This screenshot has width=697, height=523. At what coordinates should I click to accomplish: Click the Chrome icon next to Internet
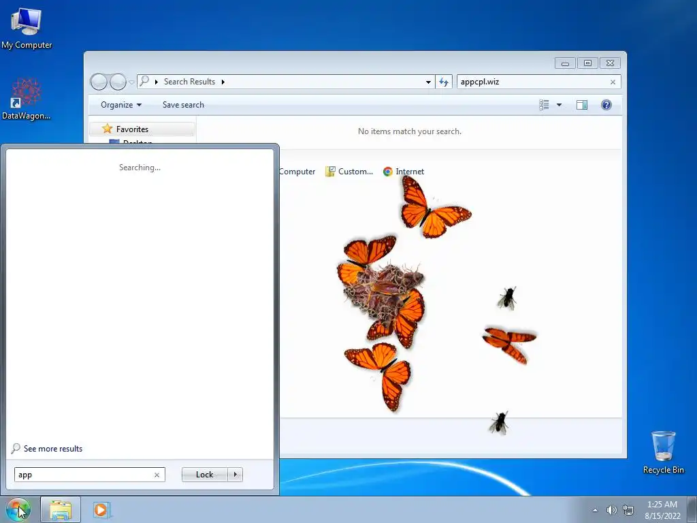[388, 172]
